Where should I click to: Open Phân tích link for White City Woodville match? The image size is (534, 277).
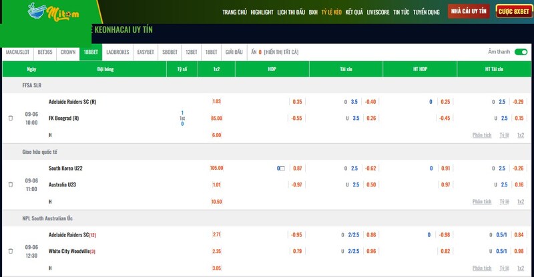tap(482, 268)
